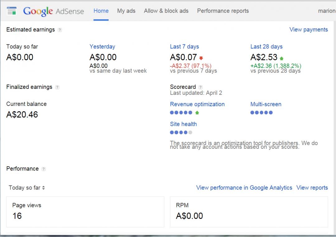This screenshot has height=237, width=336.
Task: Open the My ads tab
Action: point(126,11)
